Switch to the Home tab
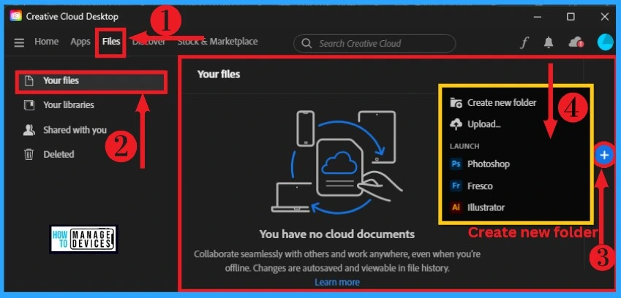This screenshot has height=298, width=621. point(46,42)
